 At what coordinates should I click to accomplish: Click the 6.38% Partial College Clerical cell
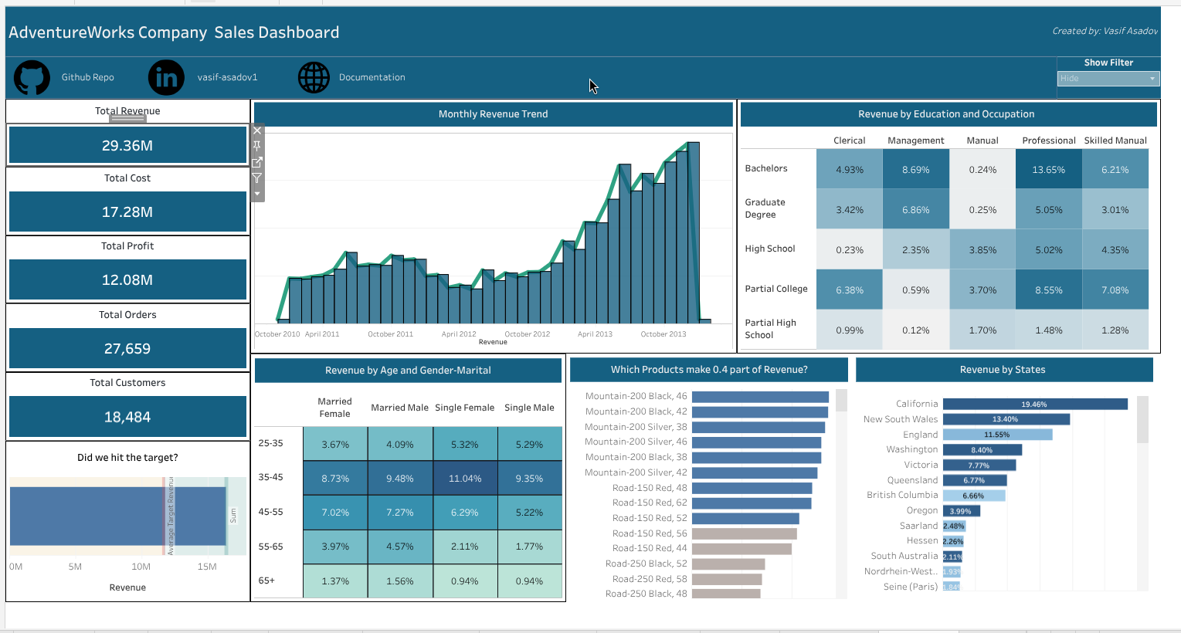[850, 289]
